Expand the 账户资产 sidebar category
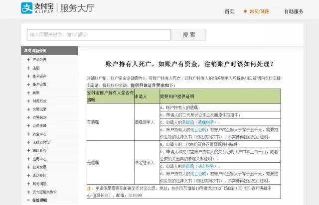Screen dimensions: 319x205 coord(28,76)
